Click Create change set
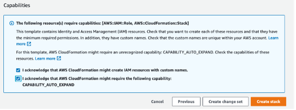 click(x=226, y=102)
